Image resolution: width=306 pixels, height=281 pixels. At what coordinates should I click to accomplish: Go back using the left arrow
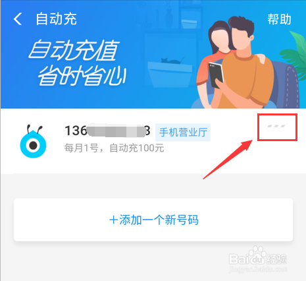18,18
